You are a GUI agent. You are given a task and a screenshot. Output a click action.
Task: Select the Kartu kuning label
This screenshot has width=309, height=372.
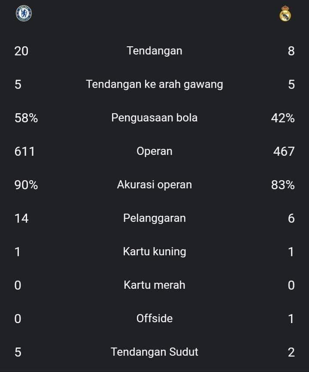[154, 252]
